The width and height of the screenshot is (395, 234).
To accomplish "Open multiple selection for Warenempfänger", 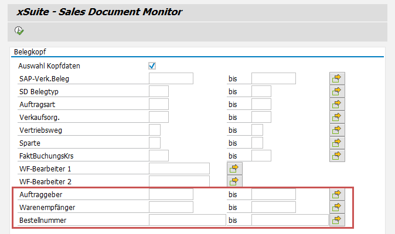I will 337,207.
